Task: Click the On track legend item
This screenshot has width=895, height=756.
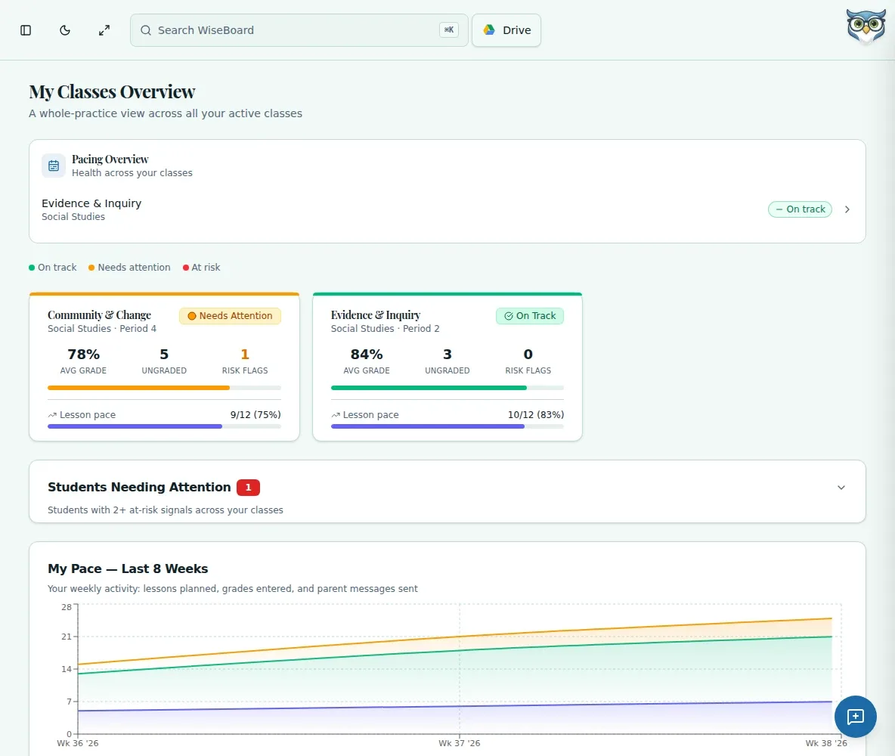Action: (52, 267)
